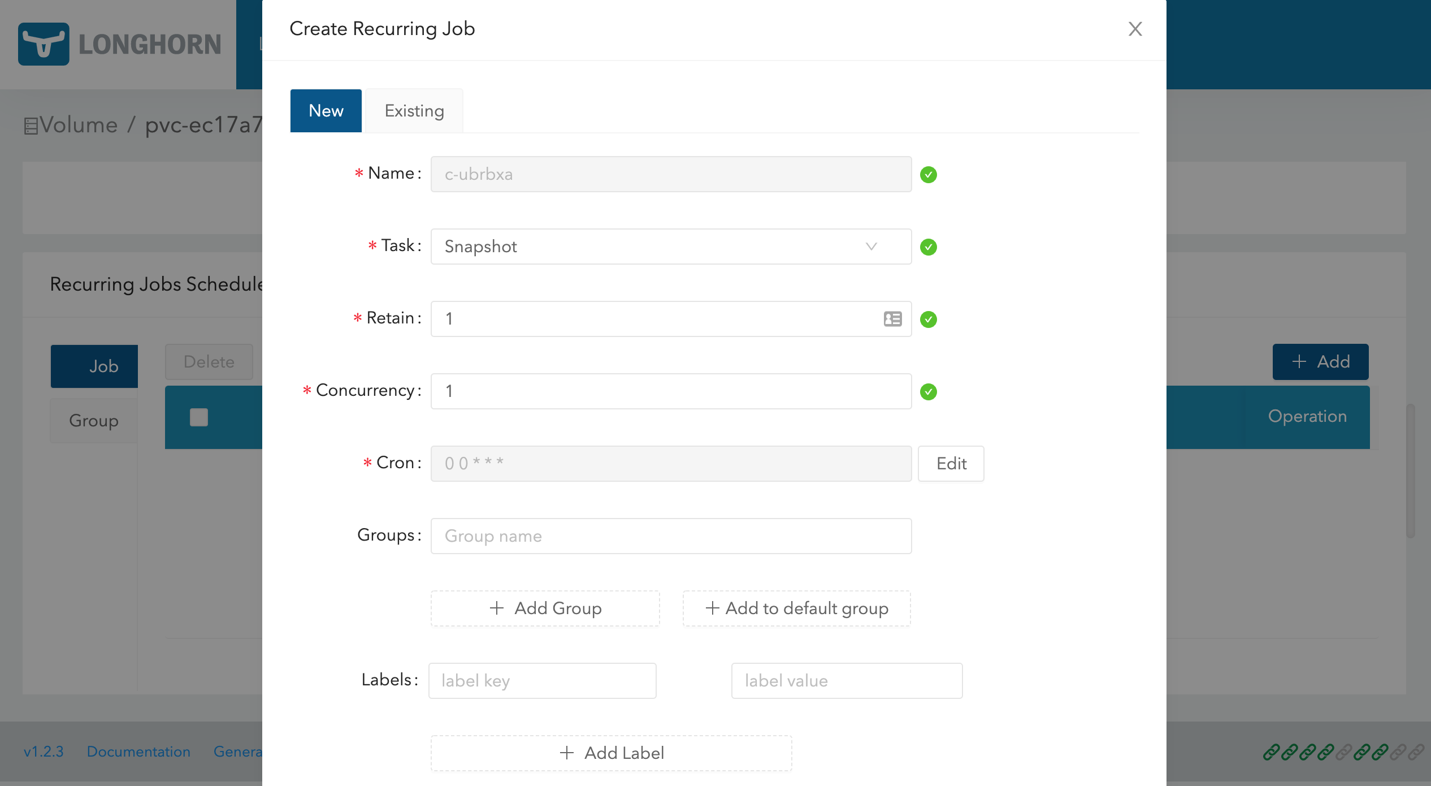Open the Task dropdown showing Snapshot
The image size is (1431, 786).
[671, 247]
